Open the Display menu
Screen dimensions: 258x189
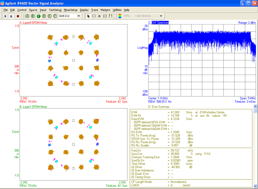click(84, 10)
